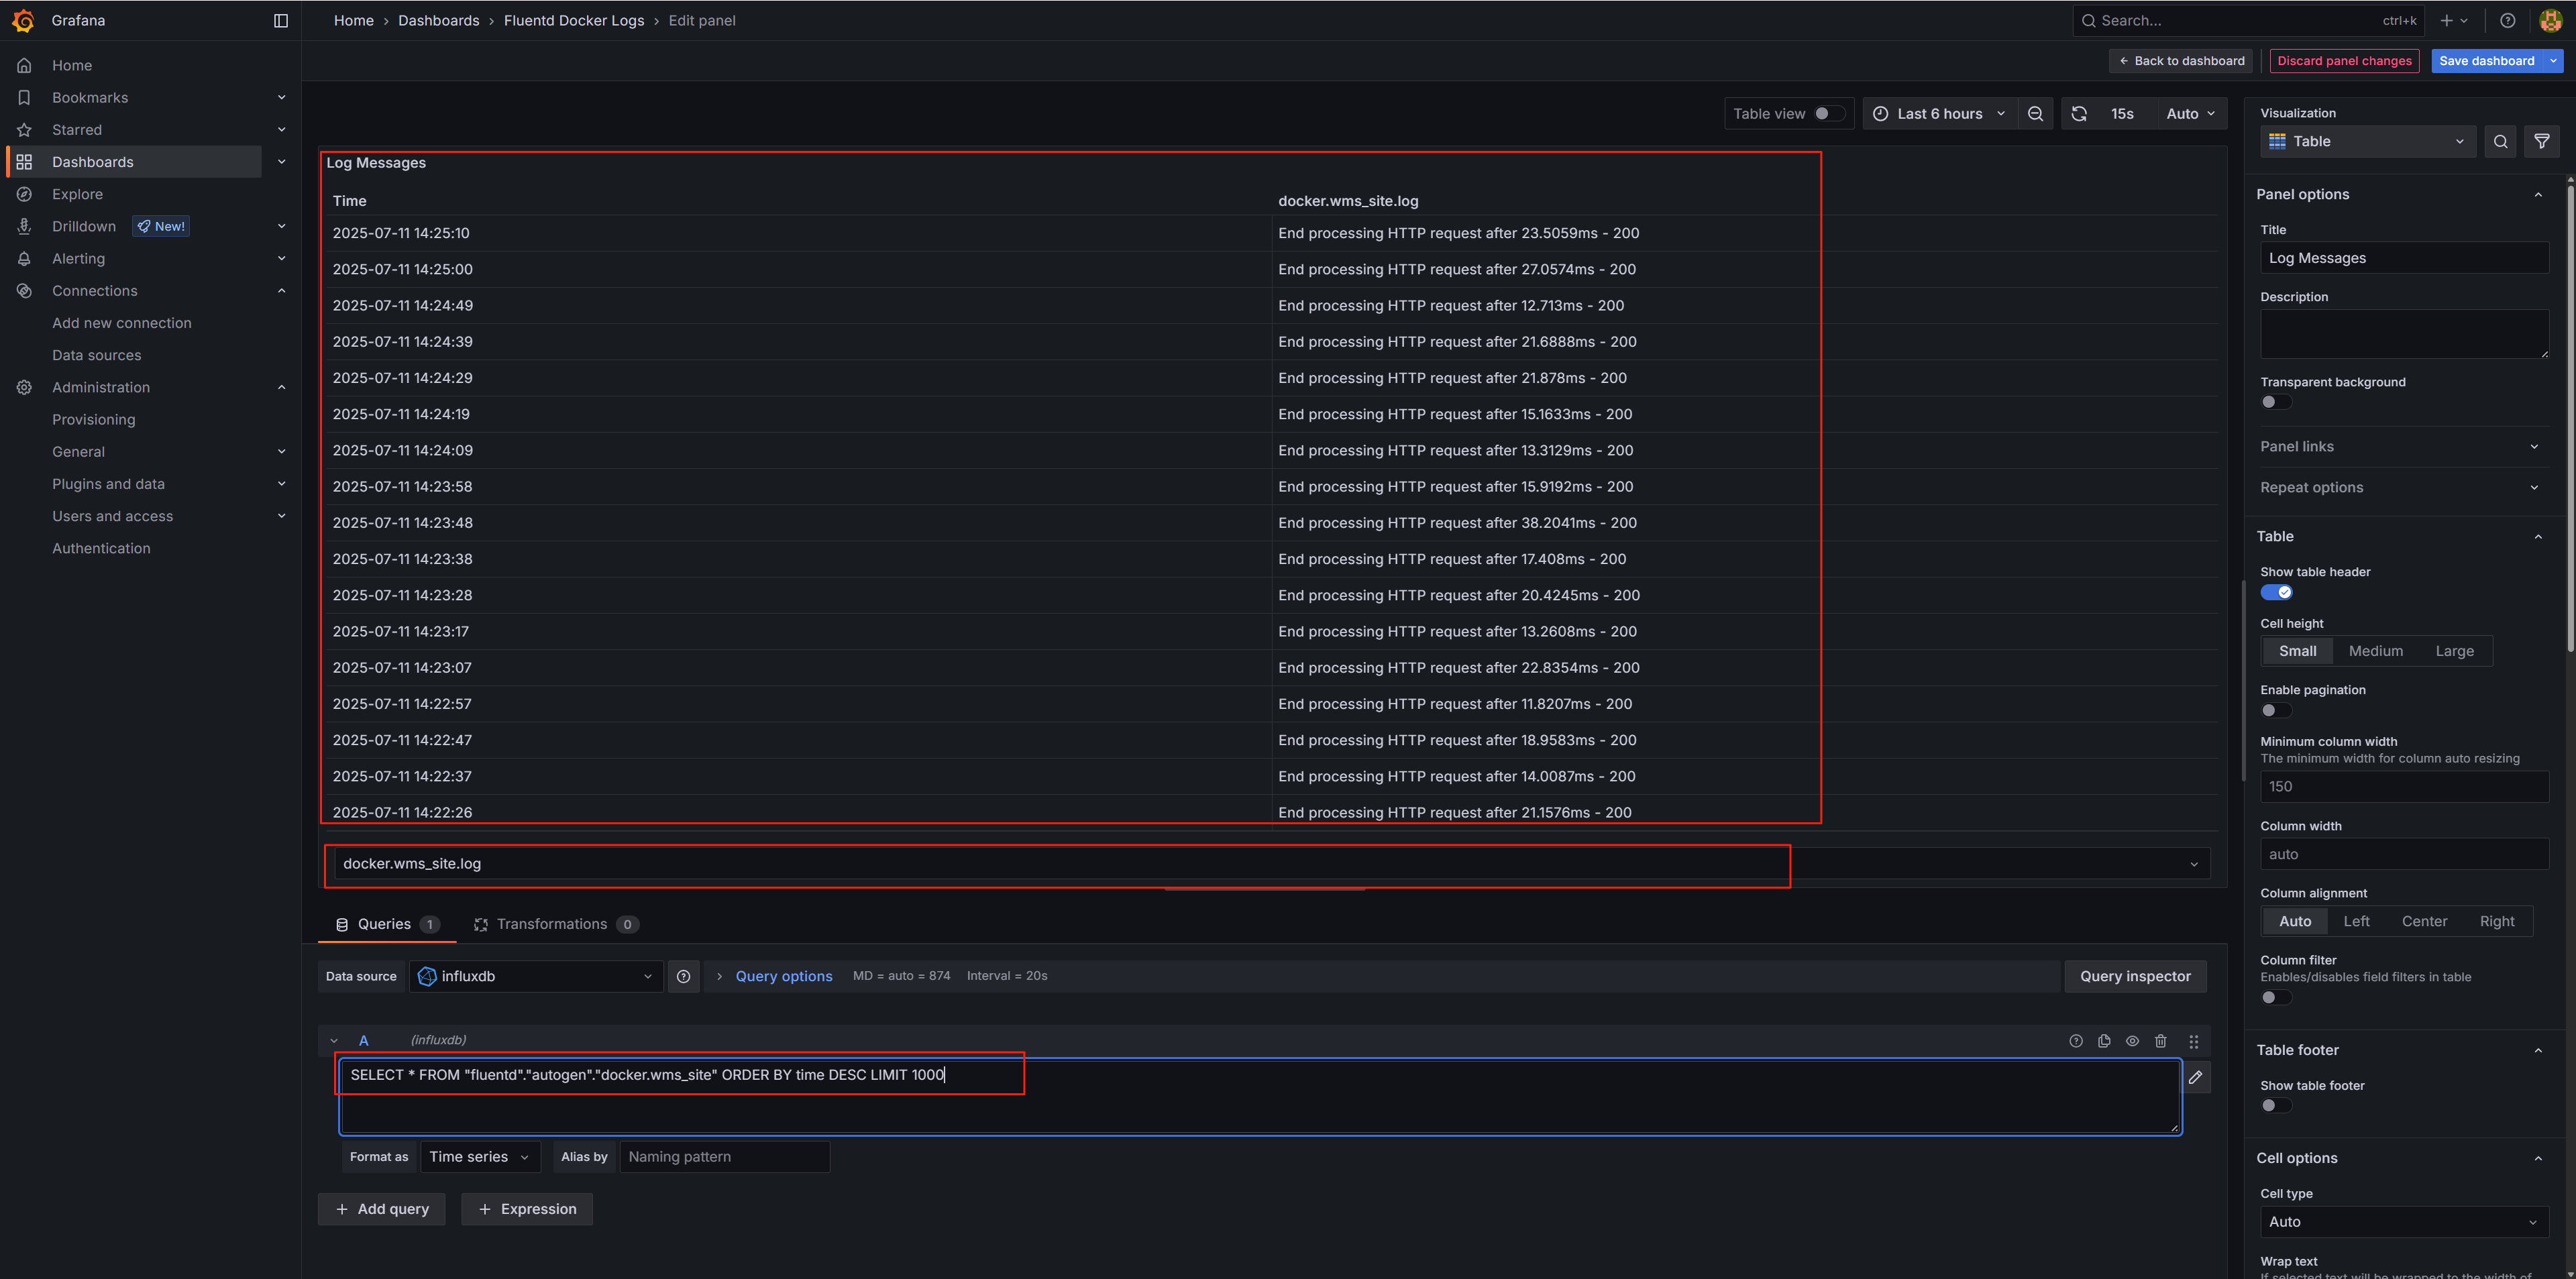Enable the Table view toggle
Image resolution: width=2576 pixels, height=1279 pixels.
(x=1828, y=113)
